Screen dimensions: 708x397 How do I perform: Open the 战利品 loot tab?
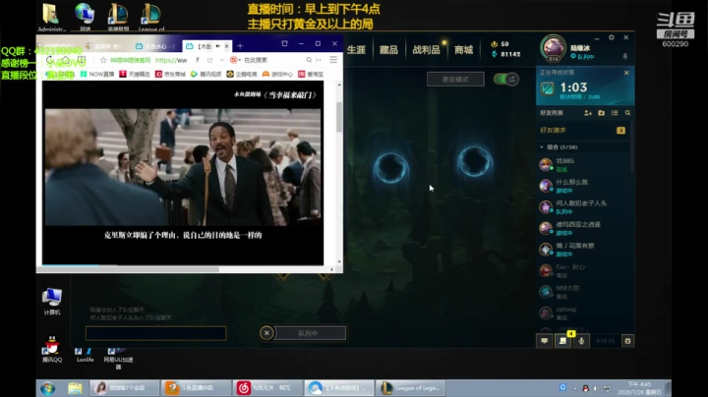click(x=426, y=50)
